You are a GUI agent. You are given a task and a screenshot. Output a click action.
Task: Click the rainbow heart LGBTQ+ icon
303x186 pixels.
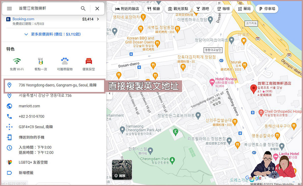9,162
